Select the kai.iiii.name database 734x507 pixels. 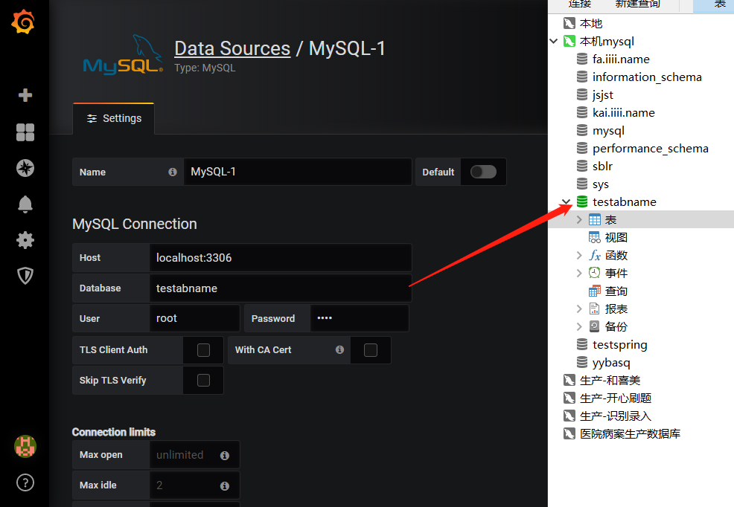point(624,112)
